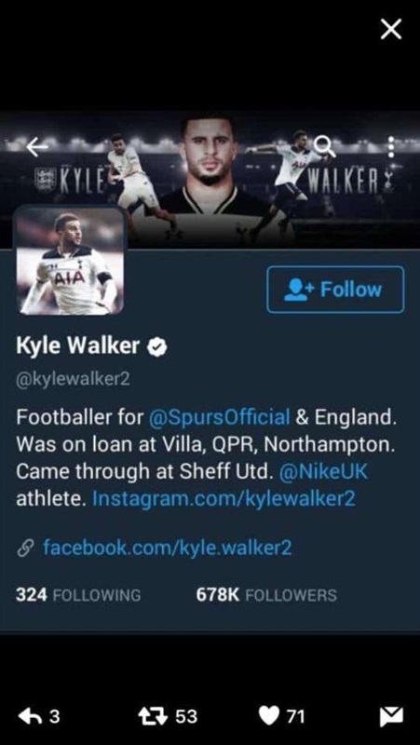Image resolution: width=420 pixels, height=745 pixels.
Task: Like the tweet with heart icon
Action: point(269,716)
